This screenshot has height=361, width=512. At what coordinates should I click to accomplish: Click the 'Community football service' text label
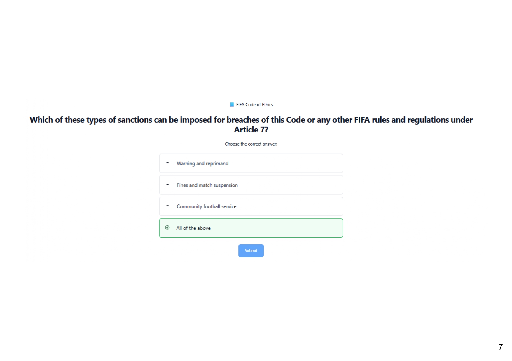207,206
